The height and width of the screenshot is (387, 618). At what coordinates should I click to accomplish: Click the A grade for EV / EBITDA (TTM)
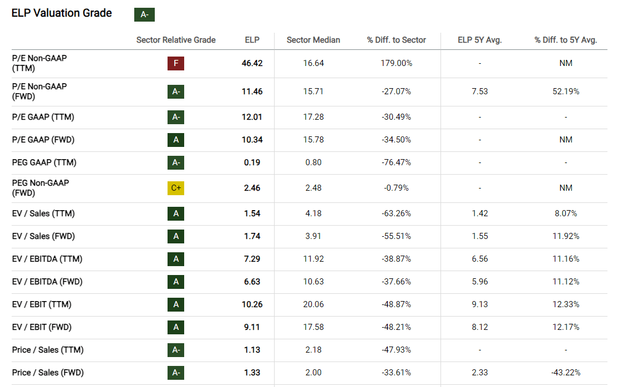[x=176, y=259]
